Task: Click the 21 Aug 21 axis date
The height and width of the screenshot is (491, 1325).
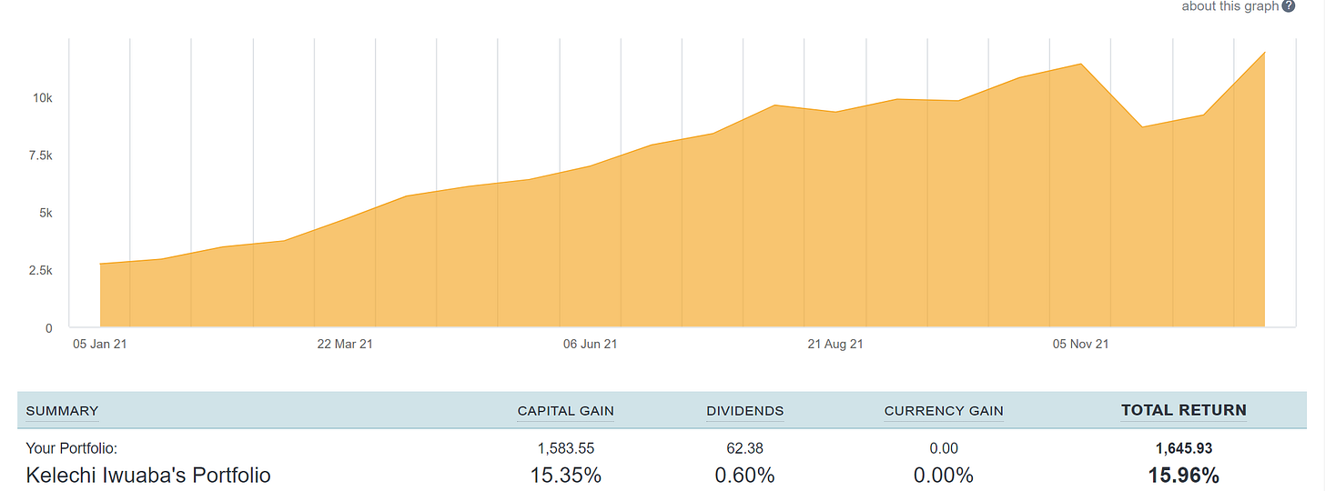Action: (835, 345)
